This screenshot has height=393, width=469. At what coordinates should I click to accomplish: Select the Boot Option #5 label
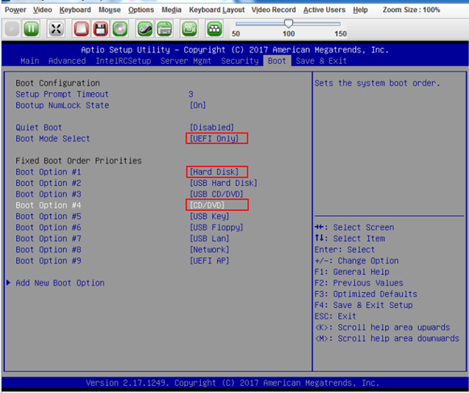pos(48,216)
